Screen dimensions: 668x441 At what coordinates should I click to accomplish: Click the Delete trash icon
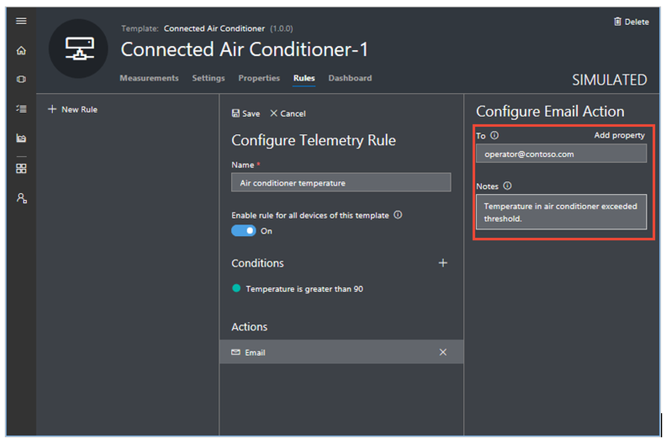click(x=618, y=21)
